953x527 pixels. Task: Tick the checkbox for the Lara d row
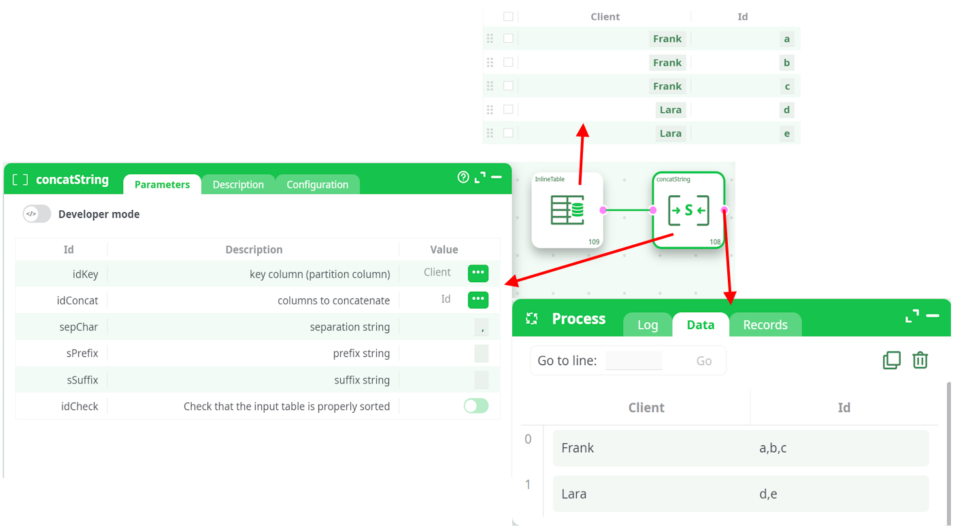(508, 109)
